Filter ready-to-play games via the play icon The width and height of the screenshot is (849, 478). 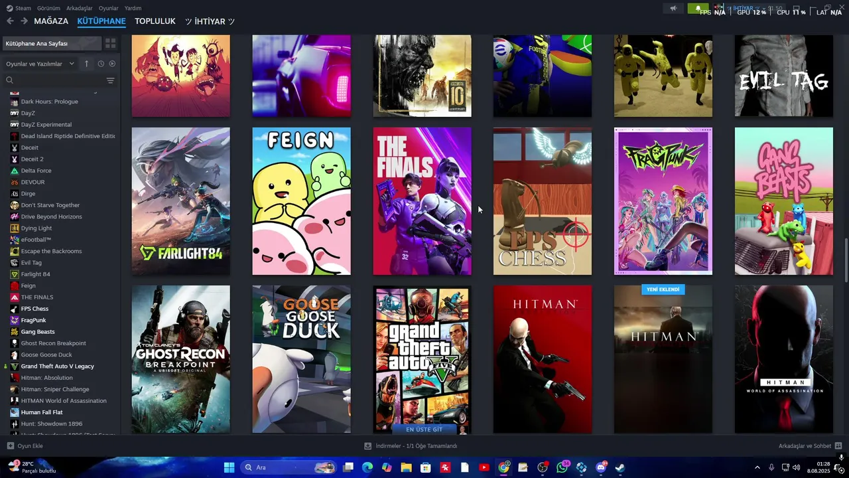pyautogui.click(x=112, y=64)
